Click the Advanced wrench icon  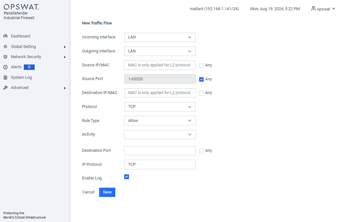[x=6, y=87]
